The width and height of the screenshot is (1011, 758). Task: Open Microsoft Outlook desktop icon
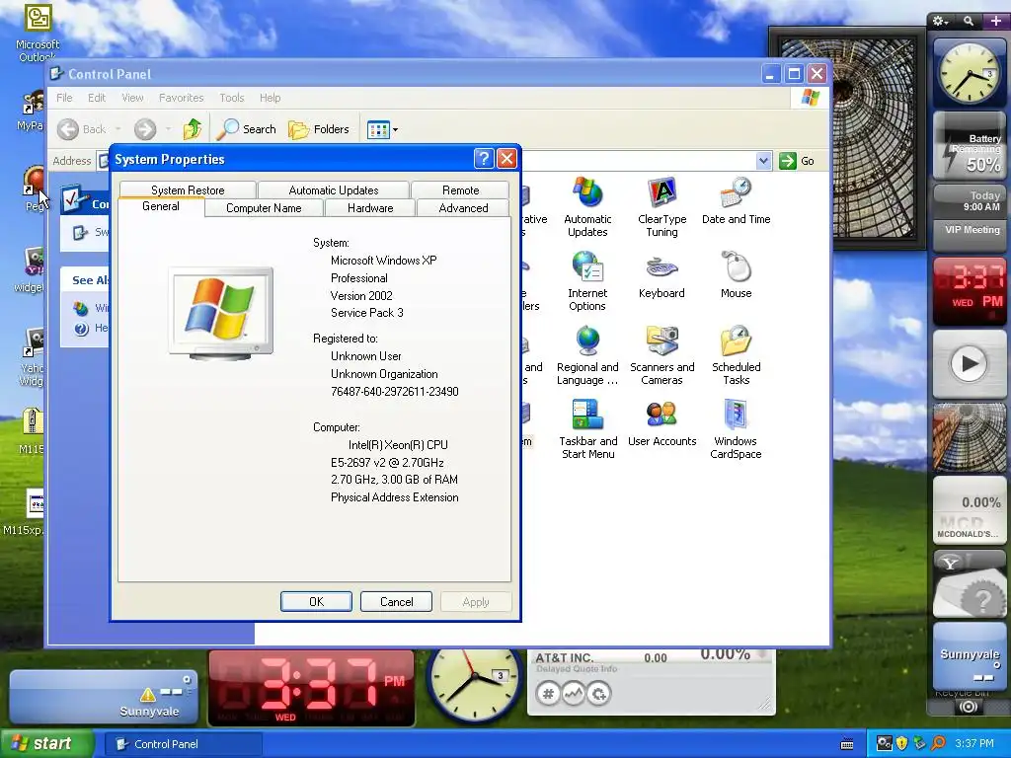pos(38,33)
